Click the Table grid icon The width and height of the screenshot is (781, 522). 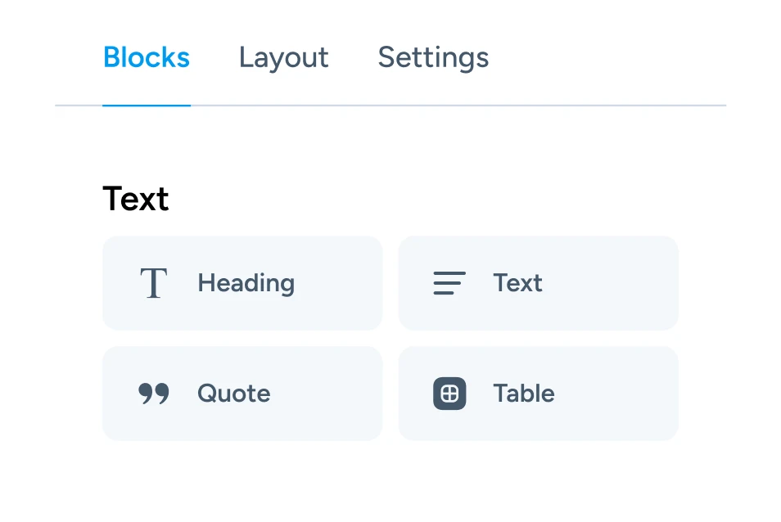[x=449, y=394]
